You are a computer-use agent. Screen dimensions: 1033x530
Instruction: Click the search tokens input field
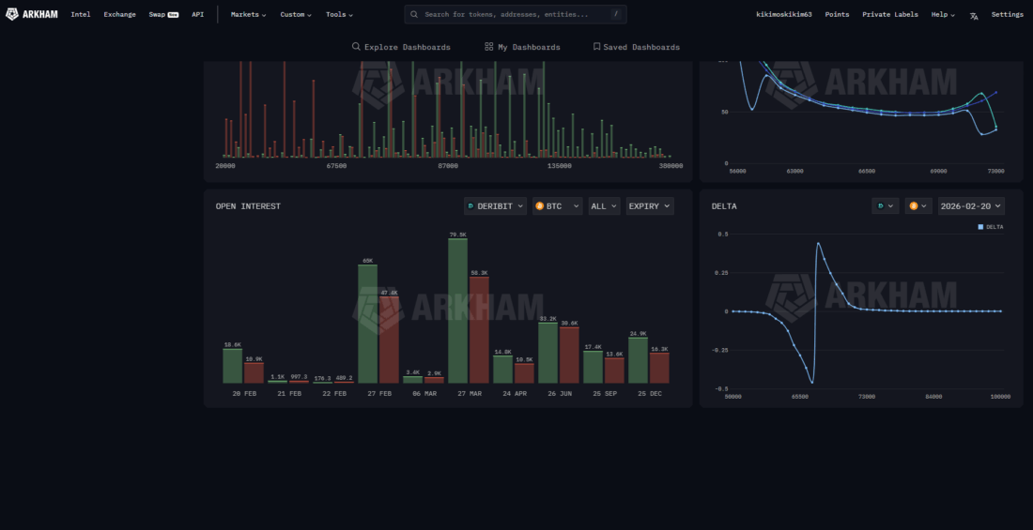pyautogui.click(x=516, y=14)
